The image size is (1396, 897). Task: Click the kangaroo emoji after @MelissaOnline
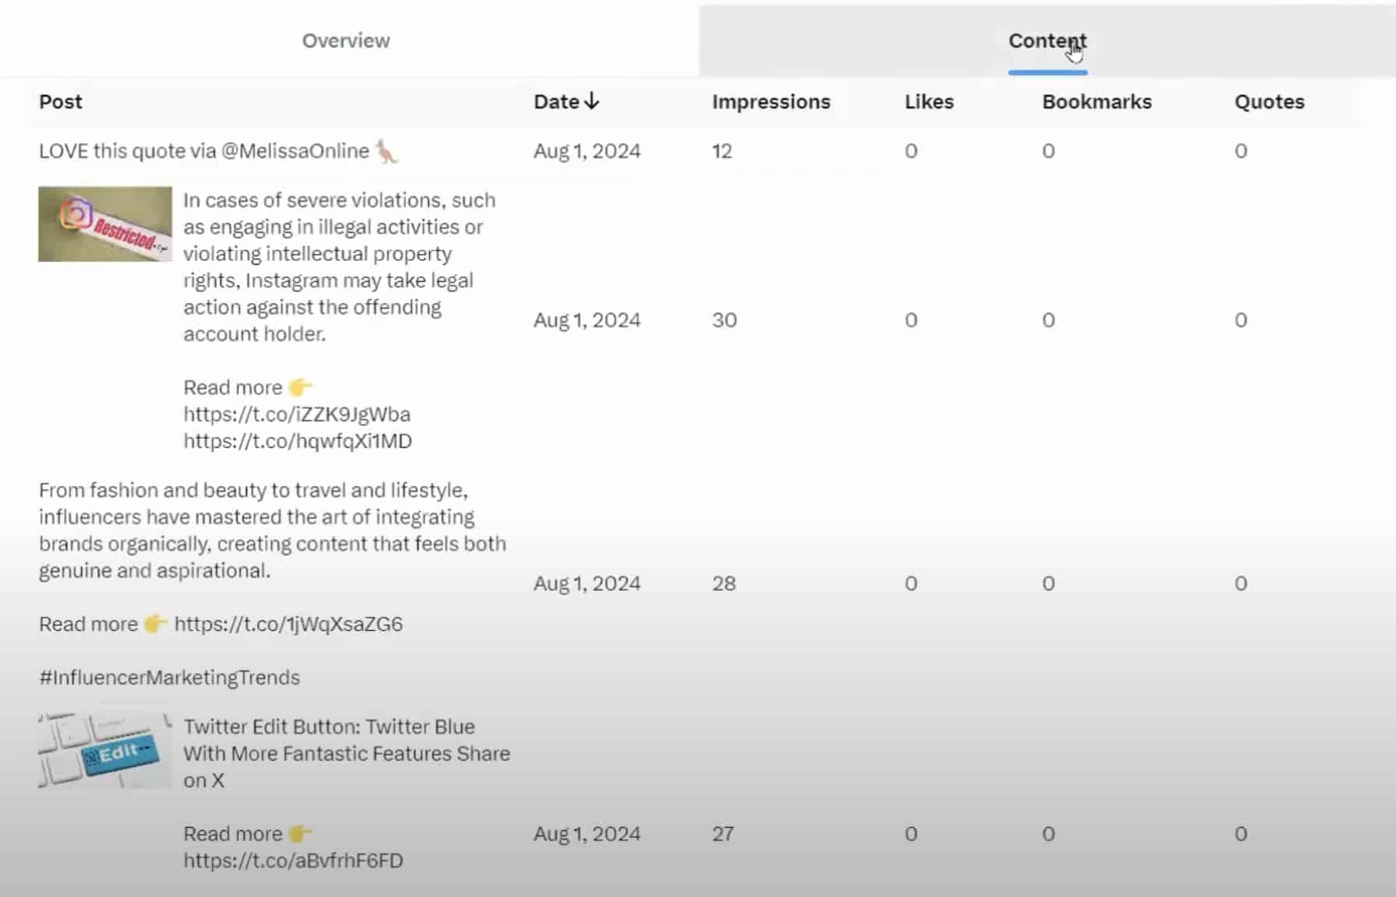pyautogui.click(x=386, y=151)
